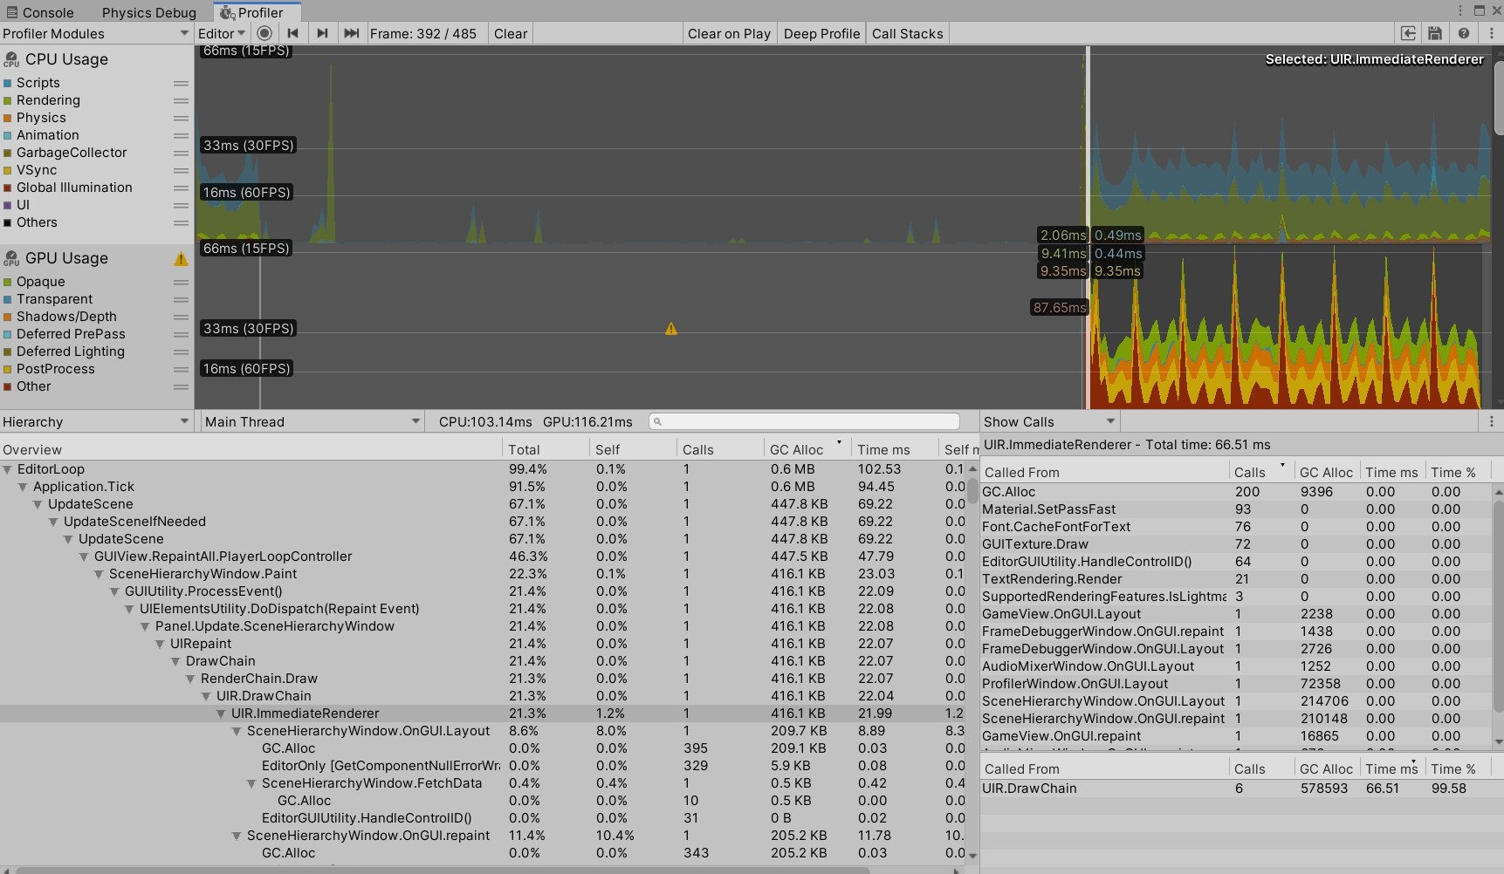Image resolution: width=1504 pixels, height=874 pixels.
Task: Focus the hierarchy search field
Action: click(804, 421)
